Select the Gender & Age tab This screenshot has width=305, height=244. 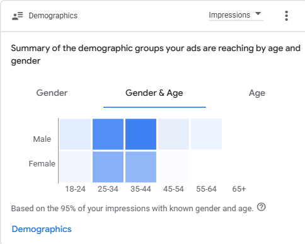click(154, 93)
